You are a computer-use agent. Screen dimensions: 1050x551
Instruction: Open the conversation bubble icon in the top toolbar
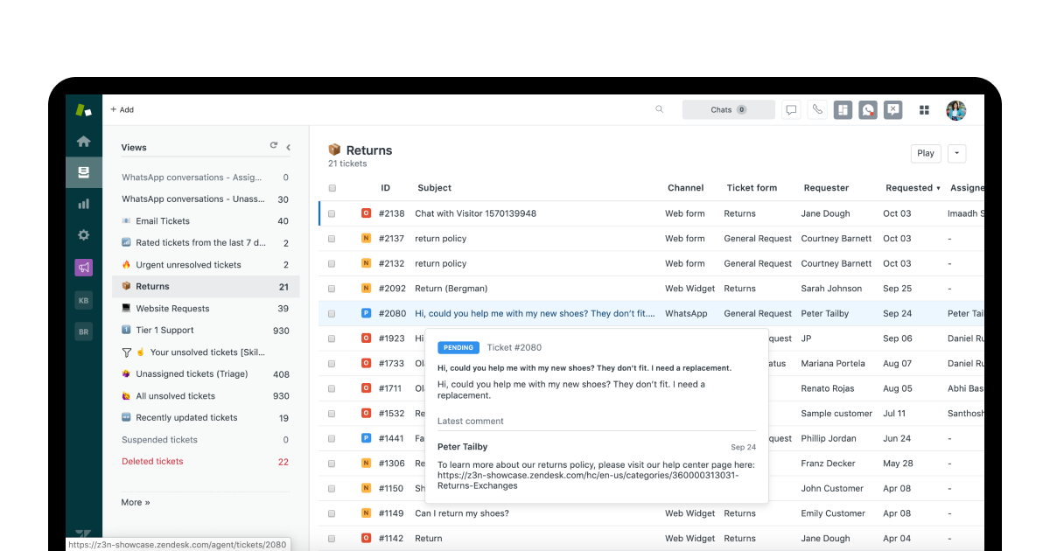pyautogui.click(x=791, y=109)
